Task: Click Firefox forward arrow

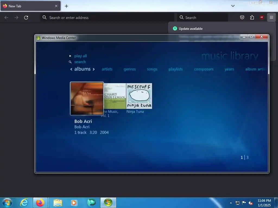Action: (16, 18)
